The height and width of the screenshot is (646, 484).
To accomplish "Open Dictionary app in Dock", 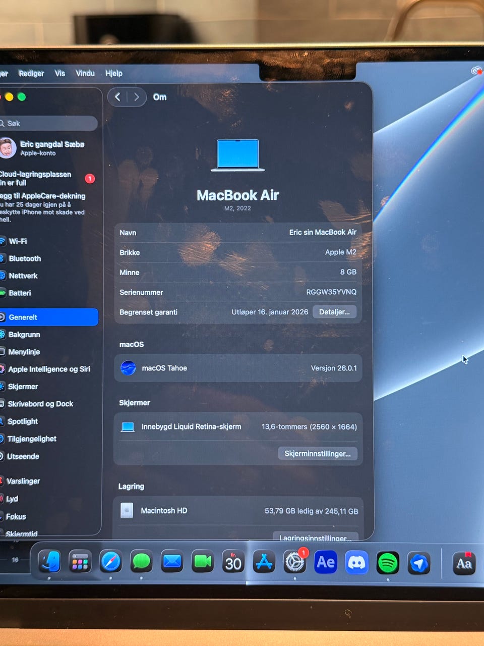I will [464, 563].
